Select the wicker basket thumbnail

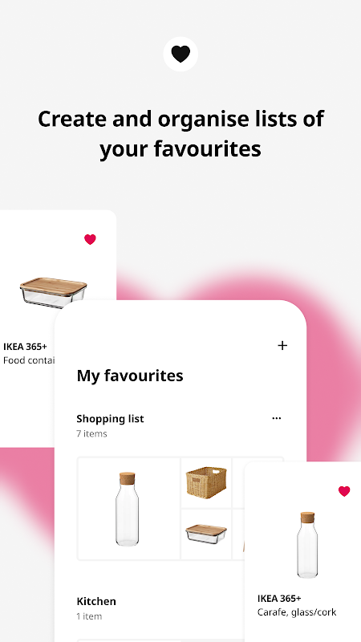pyautogui.click(x=206, y=483)
